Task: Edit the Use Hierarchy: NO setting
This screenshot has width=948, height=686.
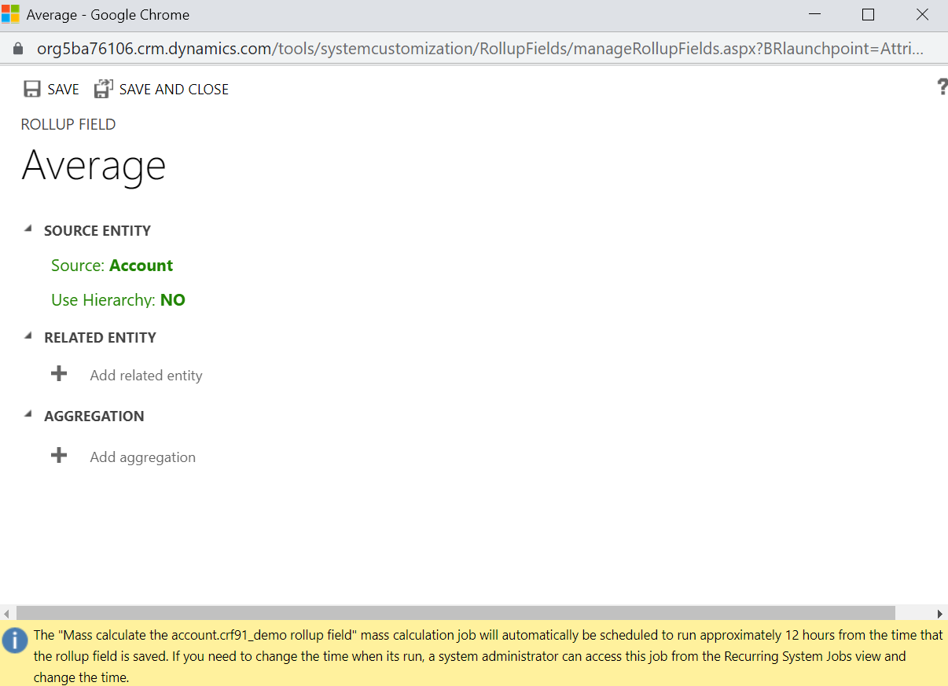Action: [x=118, y=300]
